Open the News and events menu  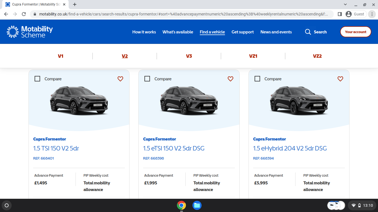(276, 32)
